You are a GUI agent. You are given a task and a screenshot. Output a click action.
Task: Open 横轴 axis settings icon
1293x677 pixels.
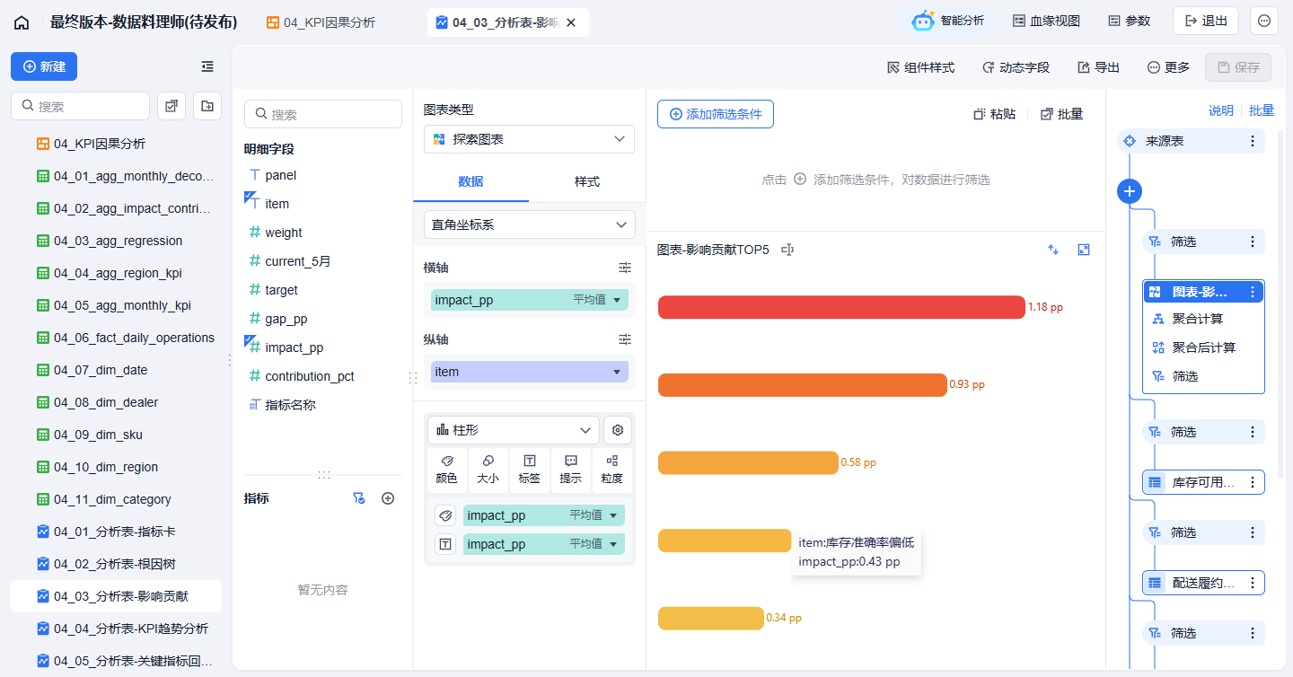point(625,268)
